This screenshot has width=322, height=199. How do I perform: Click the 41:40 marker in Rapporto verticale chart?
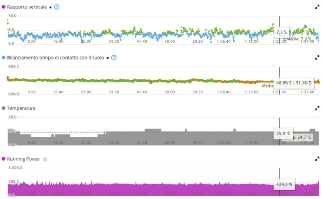pyautogui.click(x=142, y=41)
